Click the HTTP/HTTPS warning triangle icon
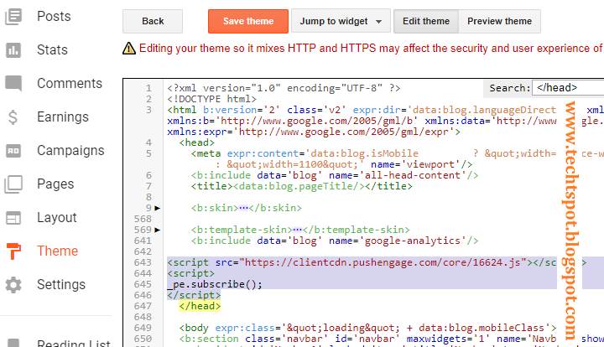Viewport: 604px width, 347px height. (x=129, y=49)
